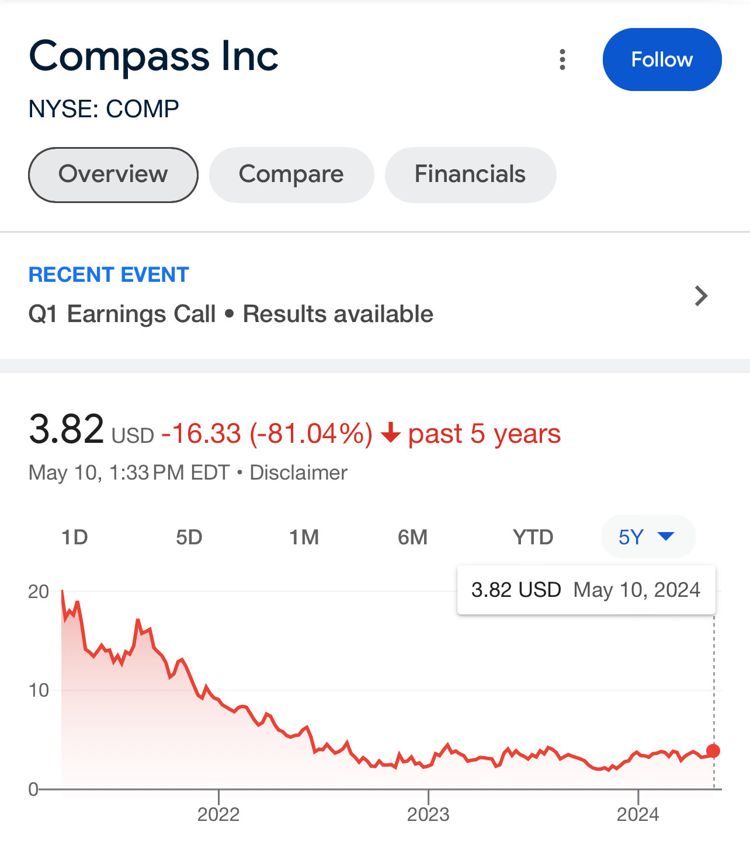Image resolution: width=750 pixels, height=846 pixels.
Task: Open the Disclaimer link
Action: (298, 473)
